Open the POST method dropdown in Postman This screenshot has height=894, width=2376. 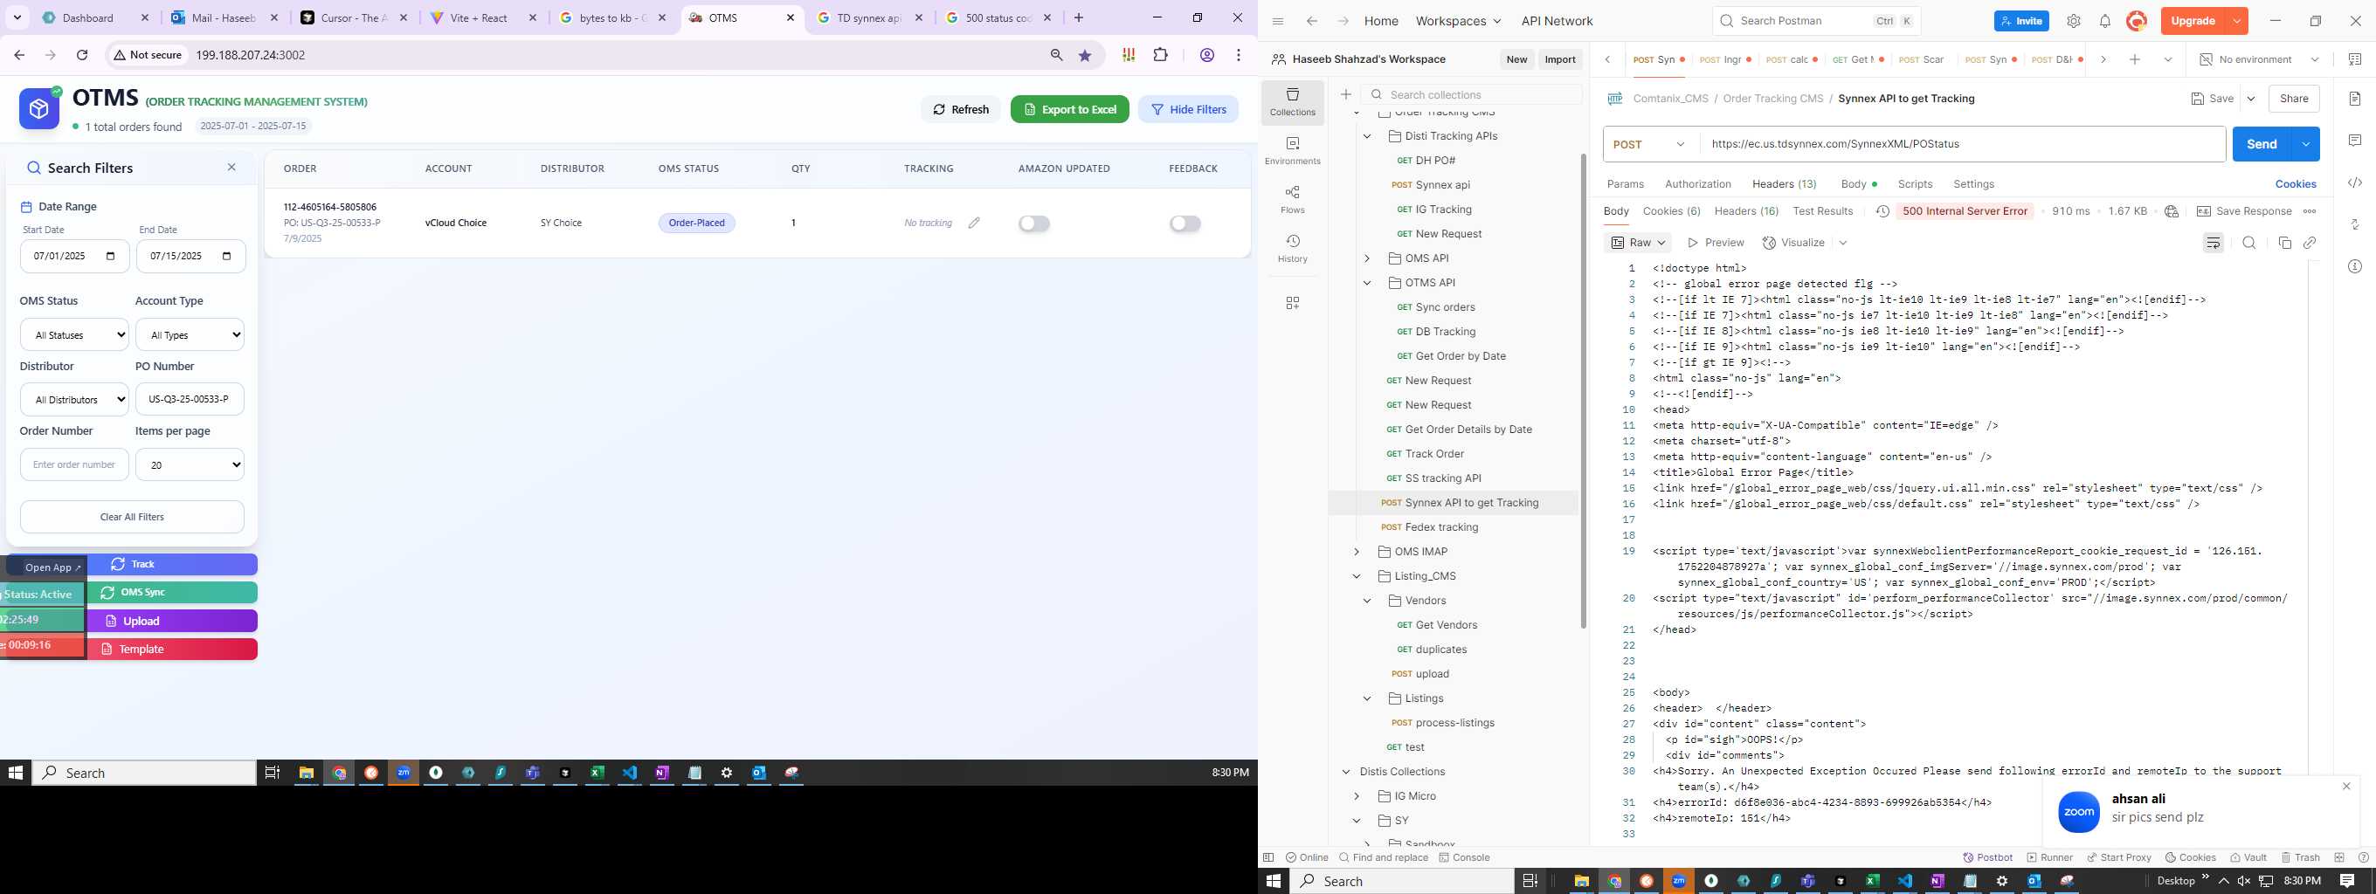pyautogui.click(x=1650, y=144)
